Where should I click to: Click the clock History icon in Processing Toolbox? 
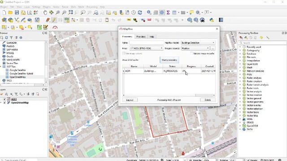[251, 38]
